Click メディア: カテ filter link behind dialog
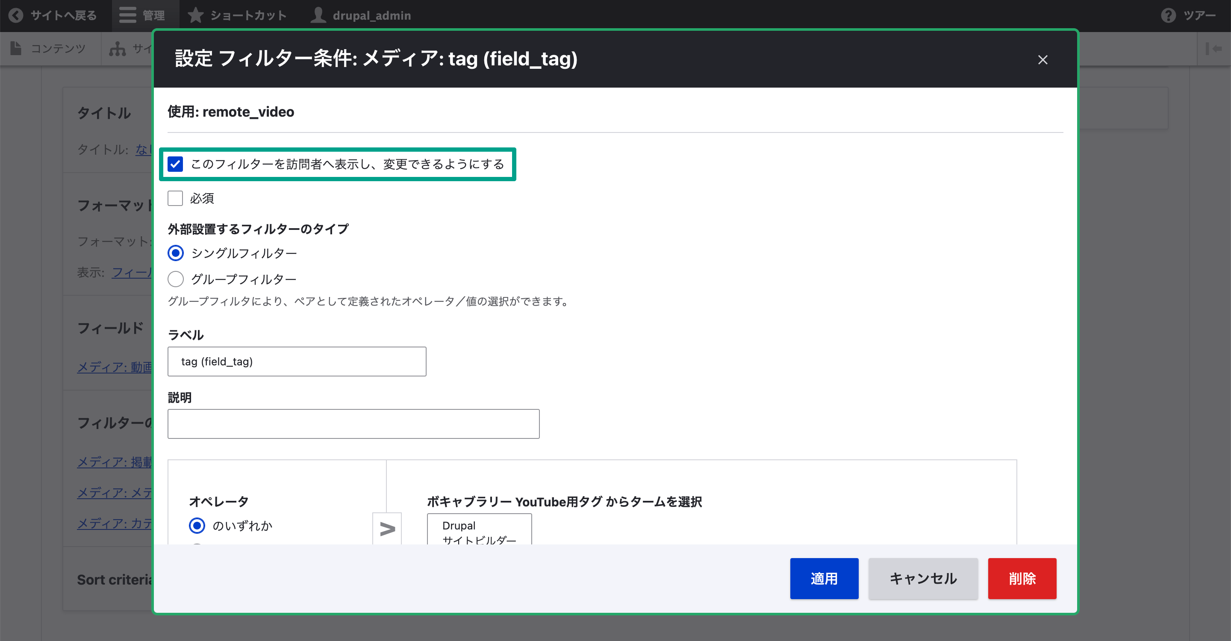The width and height of the screenshot is (1231, 641). tap(115, 523)
